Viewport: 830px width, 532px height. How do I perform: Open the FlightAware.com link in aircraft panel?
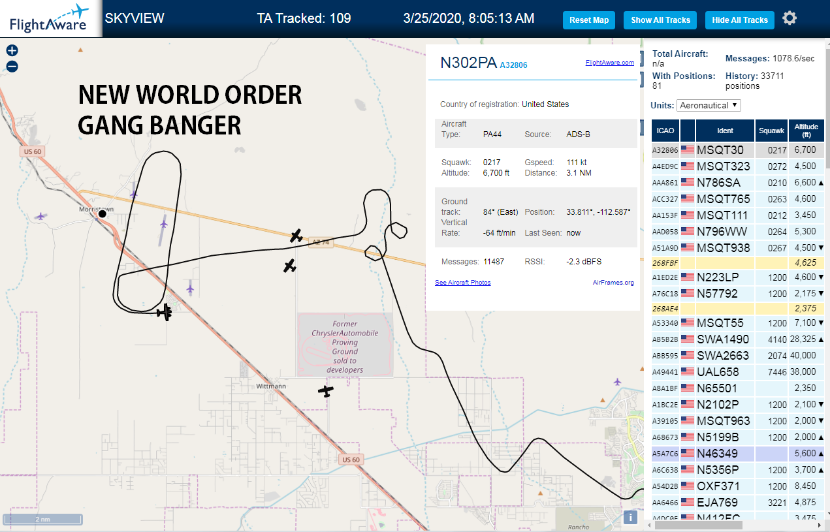(x=610, y=63)
